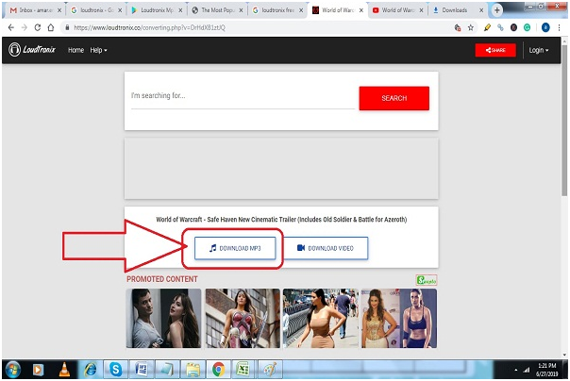The height and width of the screenshot is (381, 570).
Task: Switch to the YouTube World of Warcraft tab
Action: click(x=398, y=10)
